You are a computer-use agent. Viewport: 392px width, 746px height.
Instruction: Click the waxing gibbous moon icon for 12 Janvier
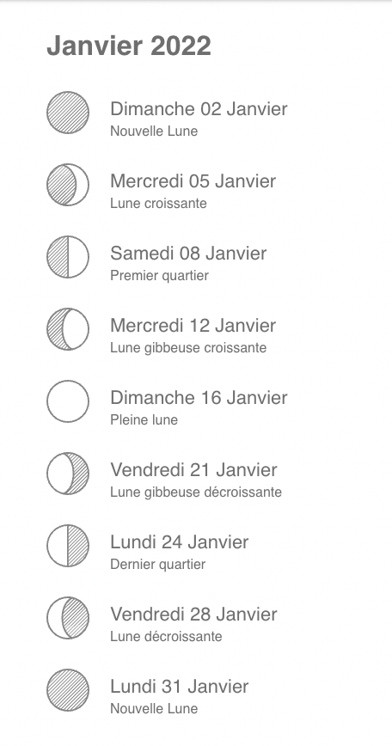68,329
